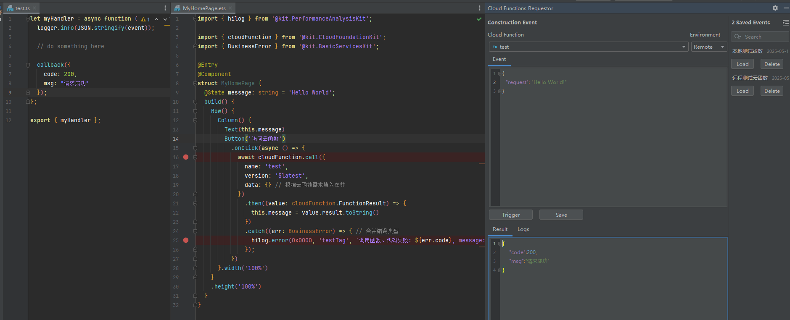The height and width of the screenshot is (320, 790).
Task: Click "Hello World!" value in Event editor
Action: click(x=549, y=82)
